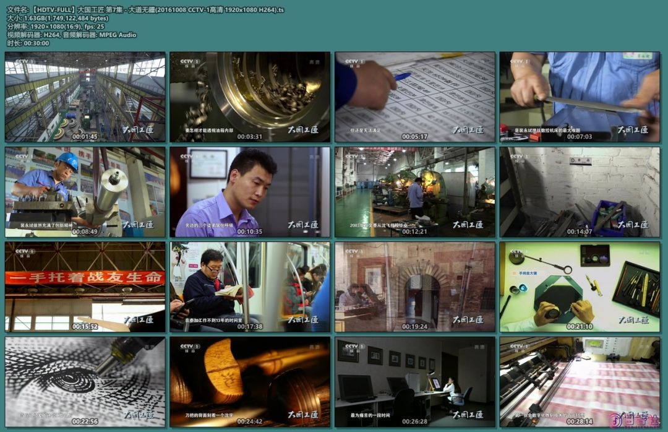Select the thumbnail timestamped 00:14:07
Viewport: 668px width, 432px height.
click(x=580, y=192)
